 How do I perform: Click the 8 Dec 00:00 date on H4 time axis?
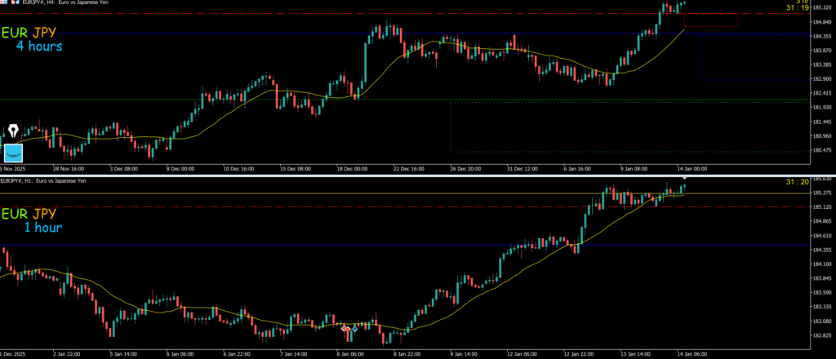180,169
